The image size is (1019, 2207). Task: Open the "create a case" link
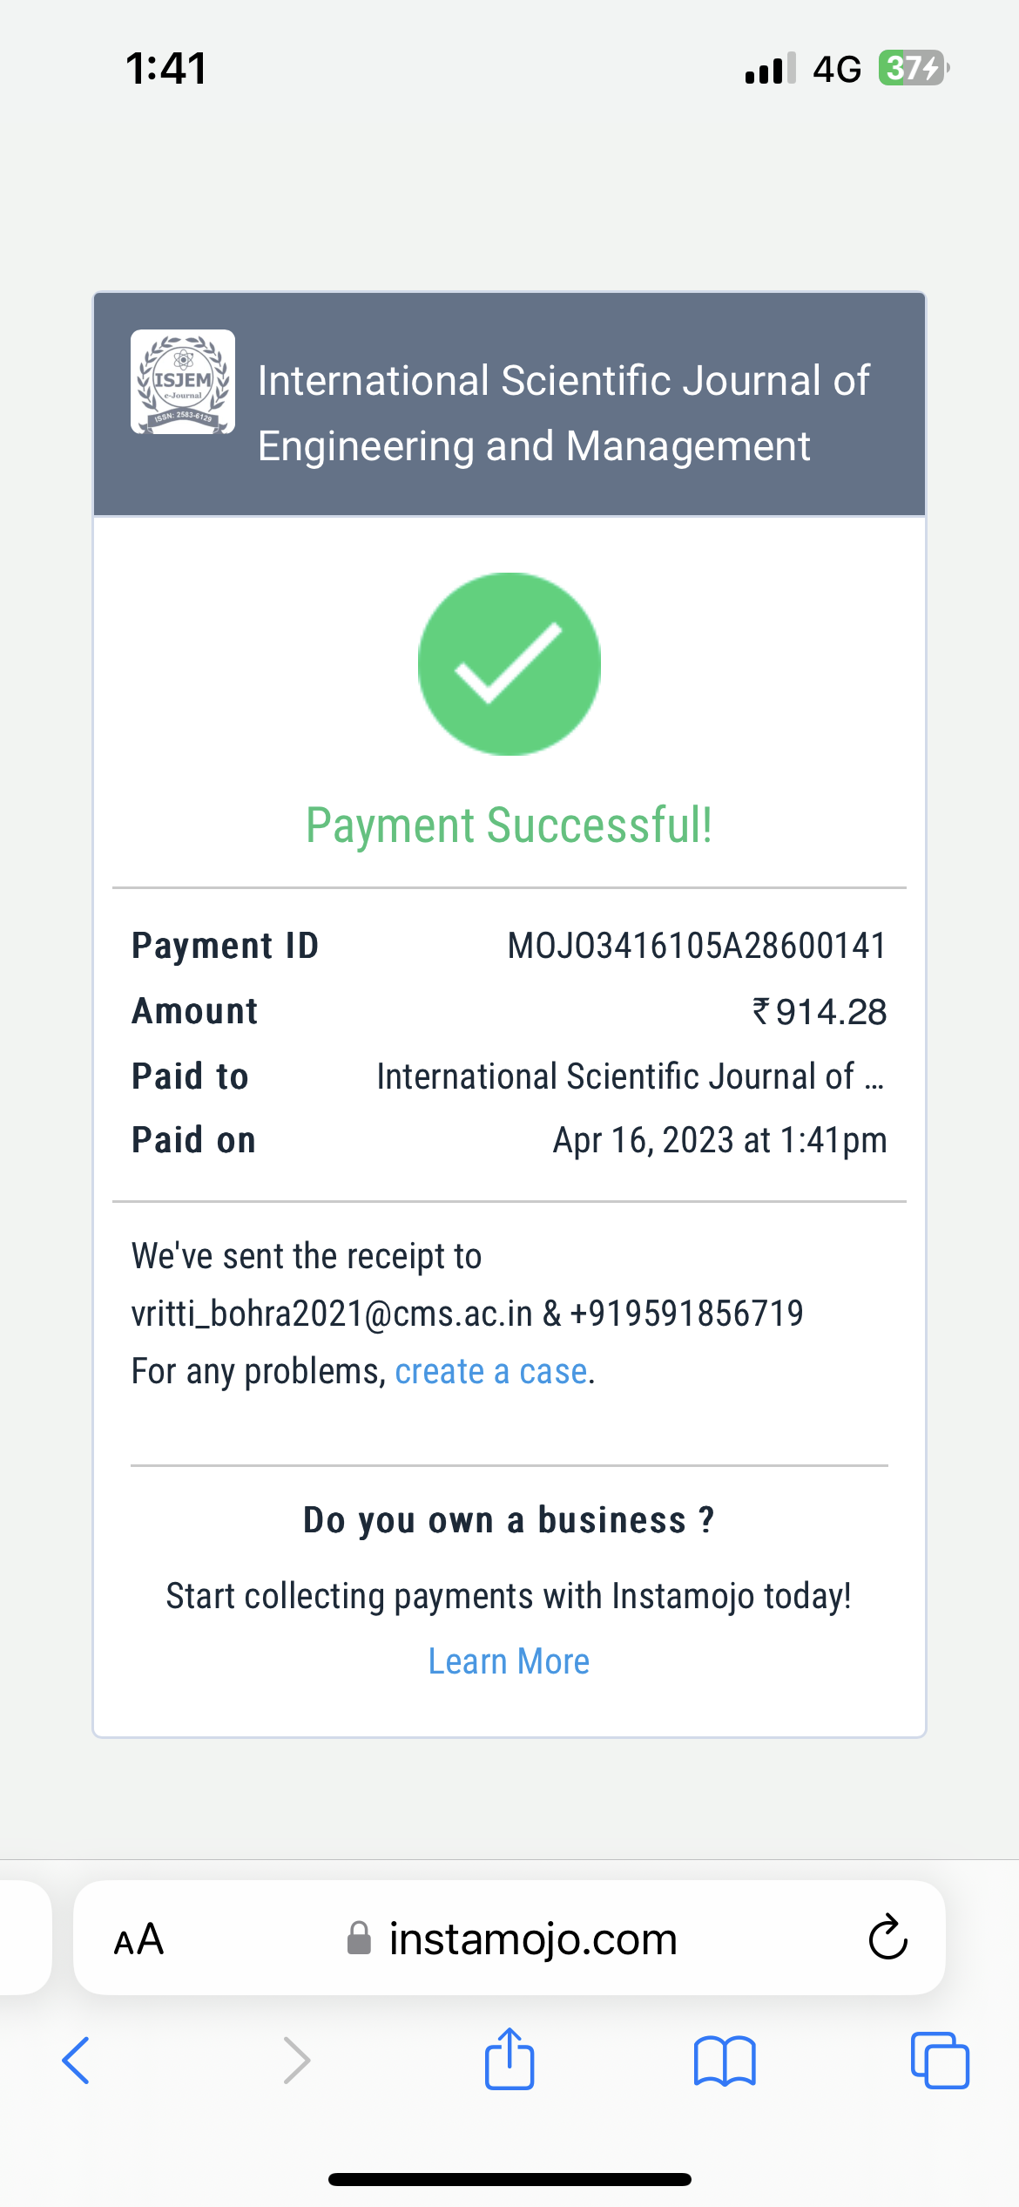(491, 1372)
